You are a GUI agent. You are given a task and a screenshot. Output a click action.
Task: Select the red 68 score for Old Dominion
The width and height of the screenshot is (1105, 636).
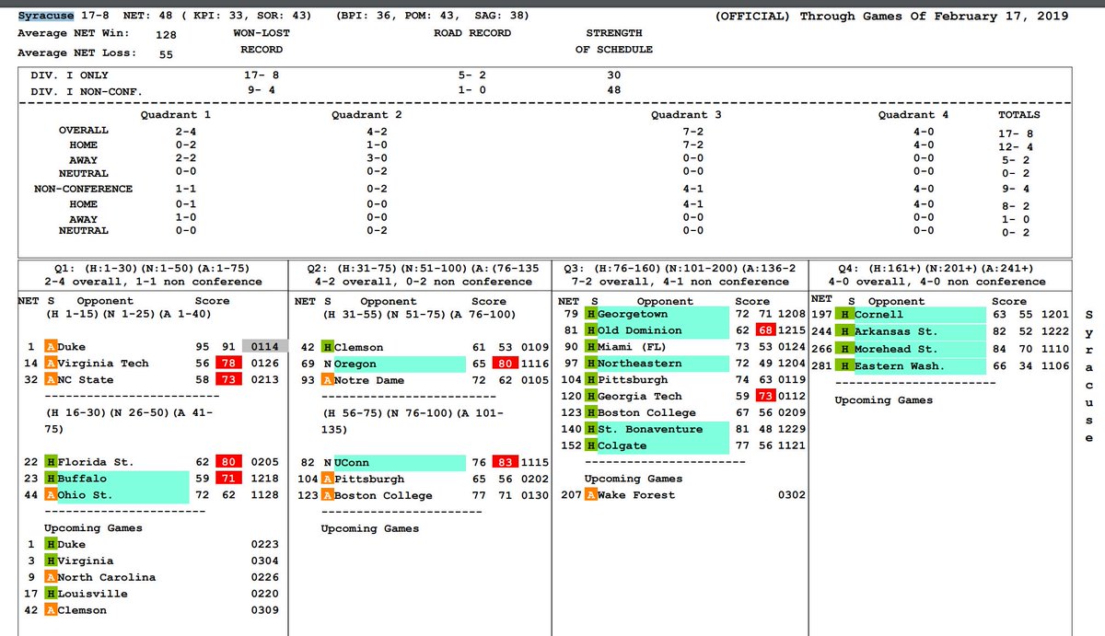click(764, 330)
